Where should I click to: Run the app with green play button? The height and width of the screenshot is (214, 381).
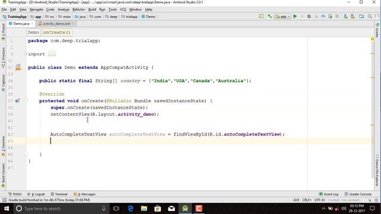[x=295, y=17]
